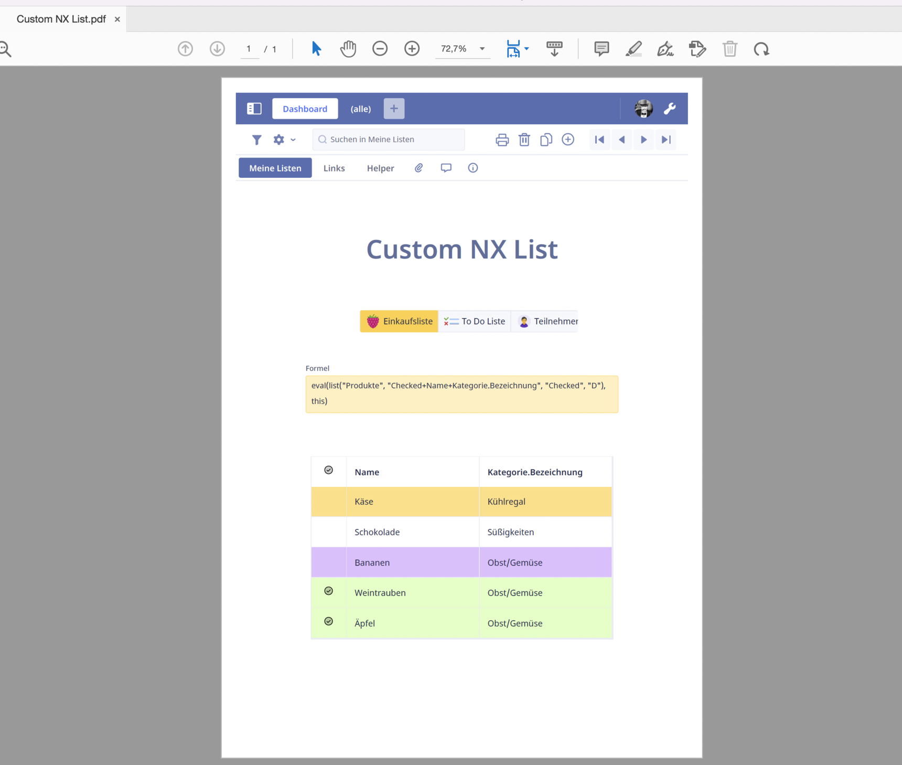Click the checked column header icon

pos(329,470)
